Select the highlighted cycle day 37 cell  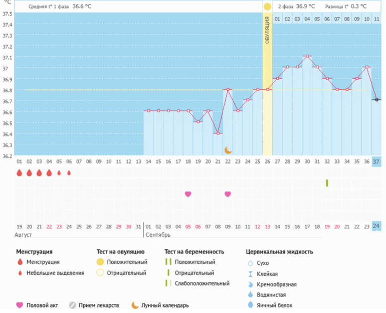376,161
